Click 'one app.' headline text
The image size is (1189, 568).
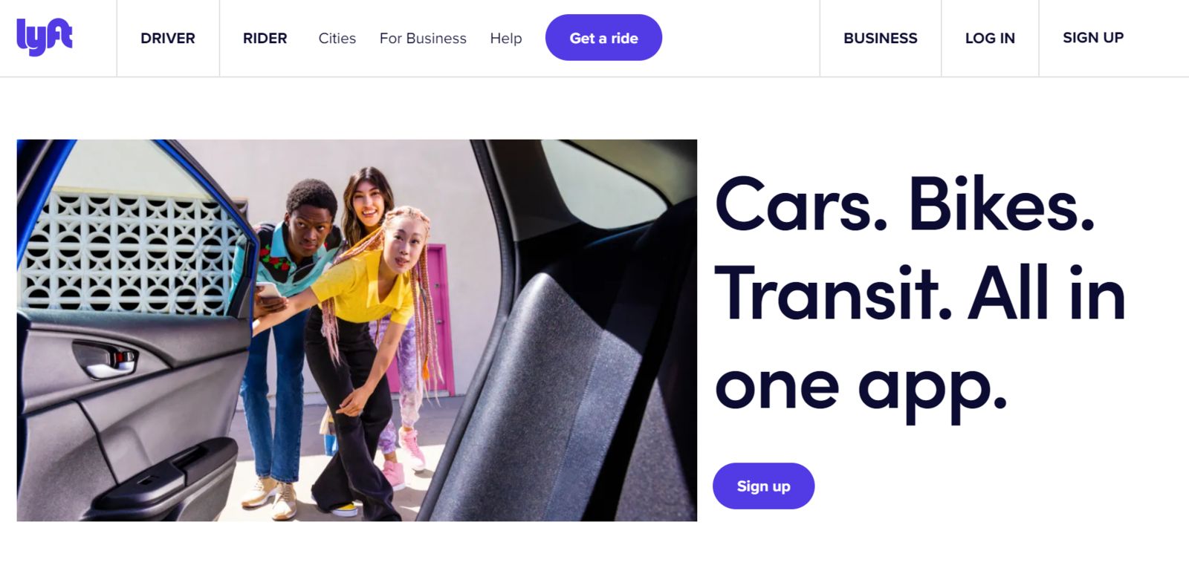click(861, 388)
